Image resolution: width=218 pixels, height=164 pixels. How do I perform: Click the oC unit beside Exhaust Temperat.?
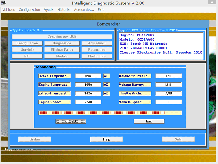click(x=107, y=93)
